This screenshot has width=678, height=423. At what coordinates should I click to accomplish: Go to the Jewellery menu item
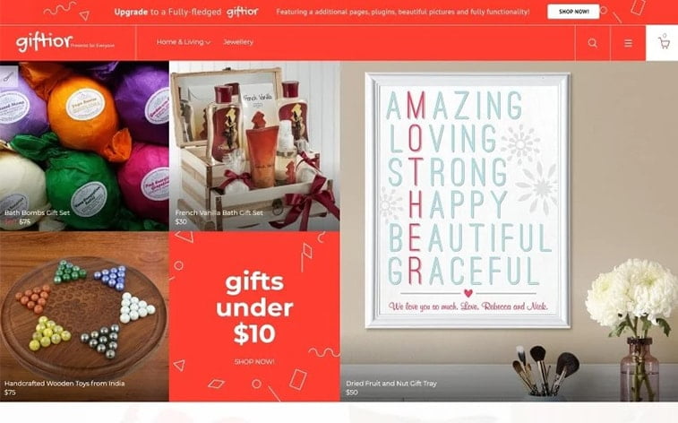(x=238, y=42)
